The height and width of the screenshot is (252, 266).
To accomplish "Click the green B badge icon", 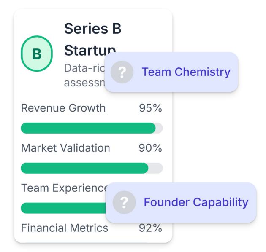I will (x=37, y=54).
